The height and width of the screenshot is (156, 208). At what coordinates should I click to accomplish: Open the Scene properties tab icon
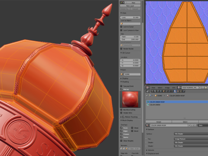pyautogui.click(x=158, y=91)
